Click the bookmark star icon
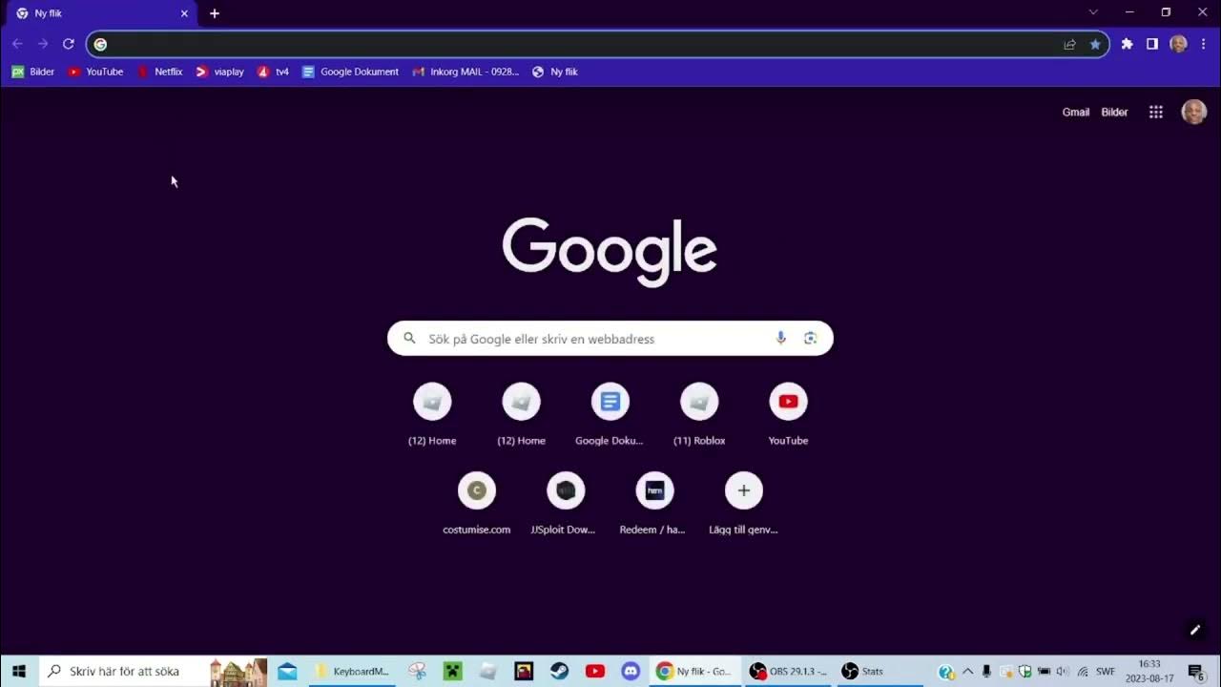1221x687 pixels. tap(1095, 44)
